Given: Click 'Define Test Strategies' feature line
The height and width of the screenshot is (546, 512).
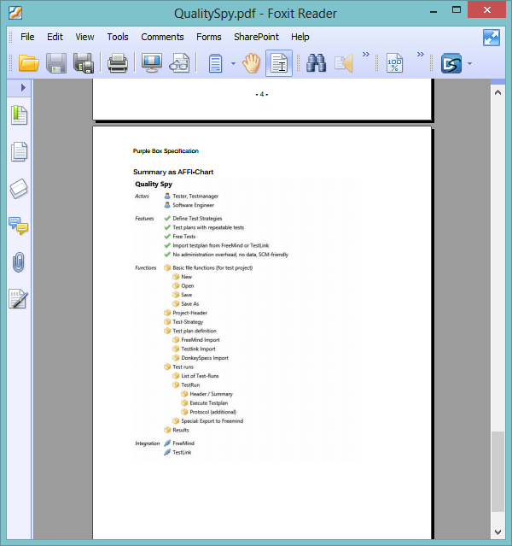Looking at the screenshot, I should coord(197,219).
